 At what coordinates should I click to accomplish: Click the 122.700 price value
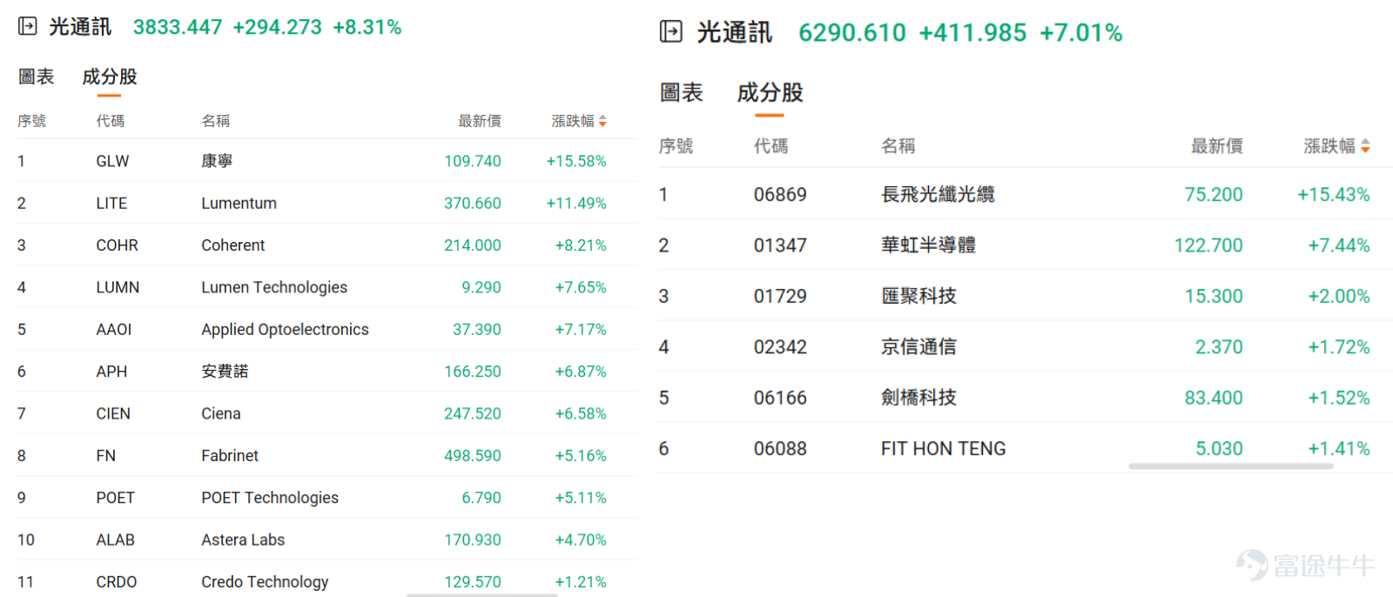coord(1208,245)
